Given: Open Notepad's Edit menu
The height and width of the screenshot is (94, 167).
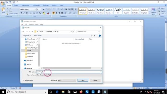Looking at the screenshot, I should coord(26,25).
